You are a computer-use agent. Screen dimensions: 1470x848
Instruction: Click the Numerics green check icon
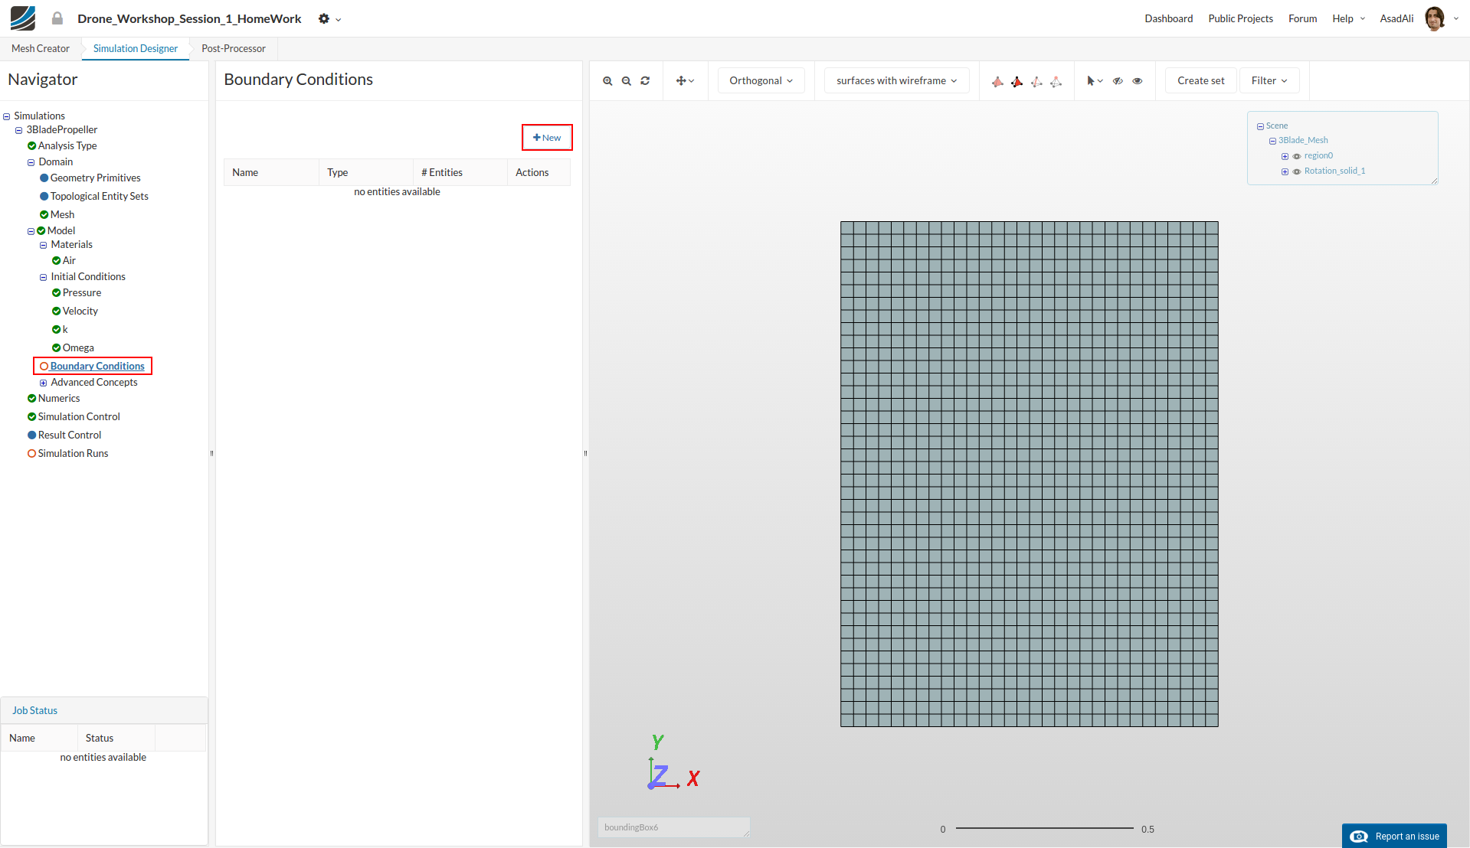pos(31,399)
